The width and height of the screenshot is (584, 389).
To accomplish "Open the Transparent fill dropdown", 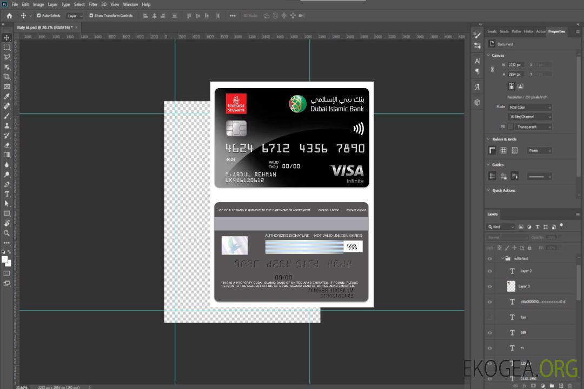I will [533, 127].
